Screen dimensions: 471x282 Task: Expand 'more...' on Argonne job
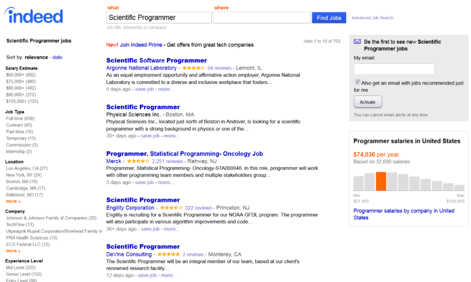(x=166, y=89)
